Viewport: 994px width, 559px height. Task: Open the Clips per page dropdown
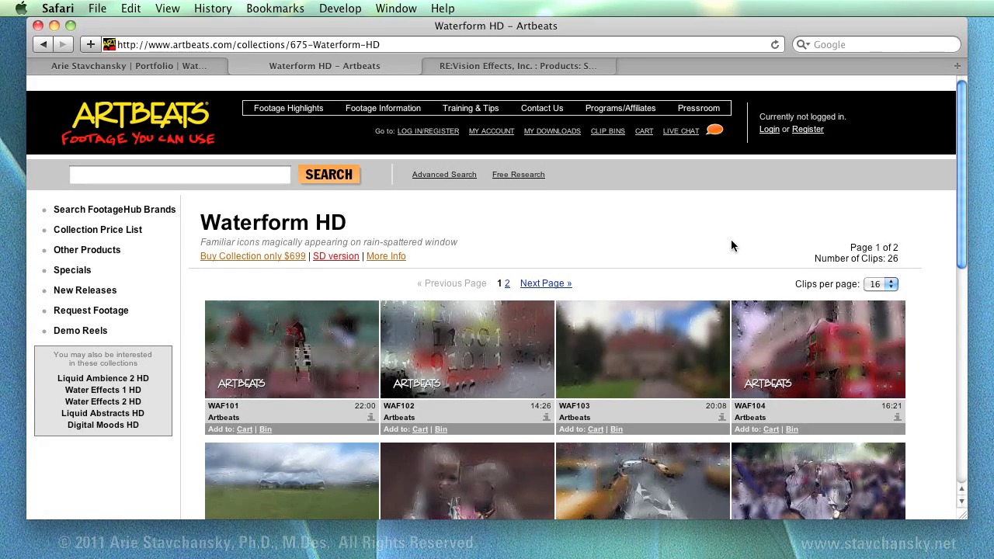[x=881, y=284]
